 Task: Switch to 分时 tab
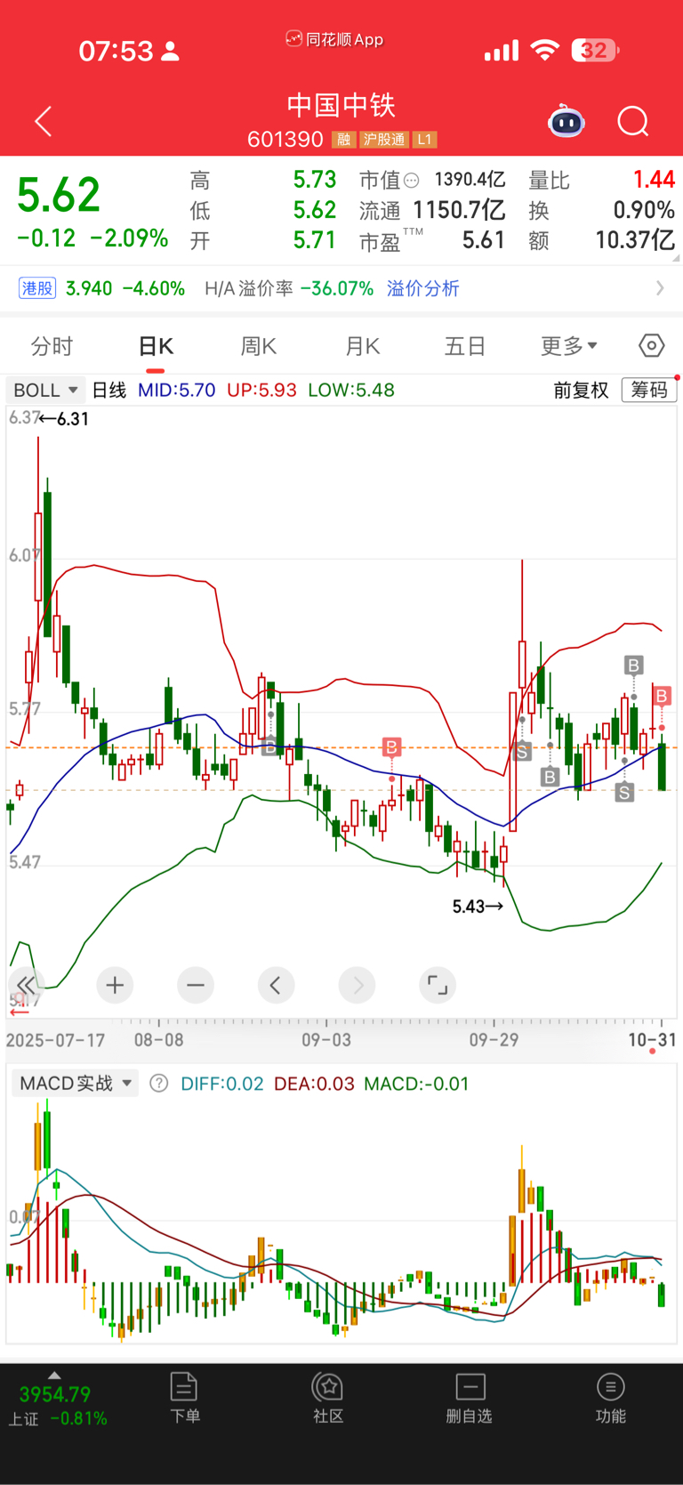[x=52, y=345]
